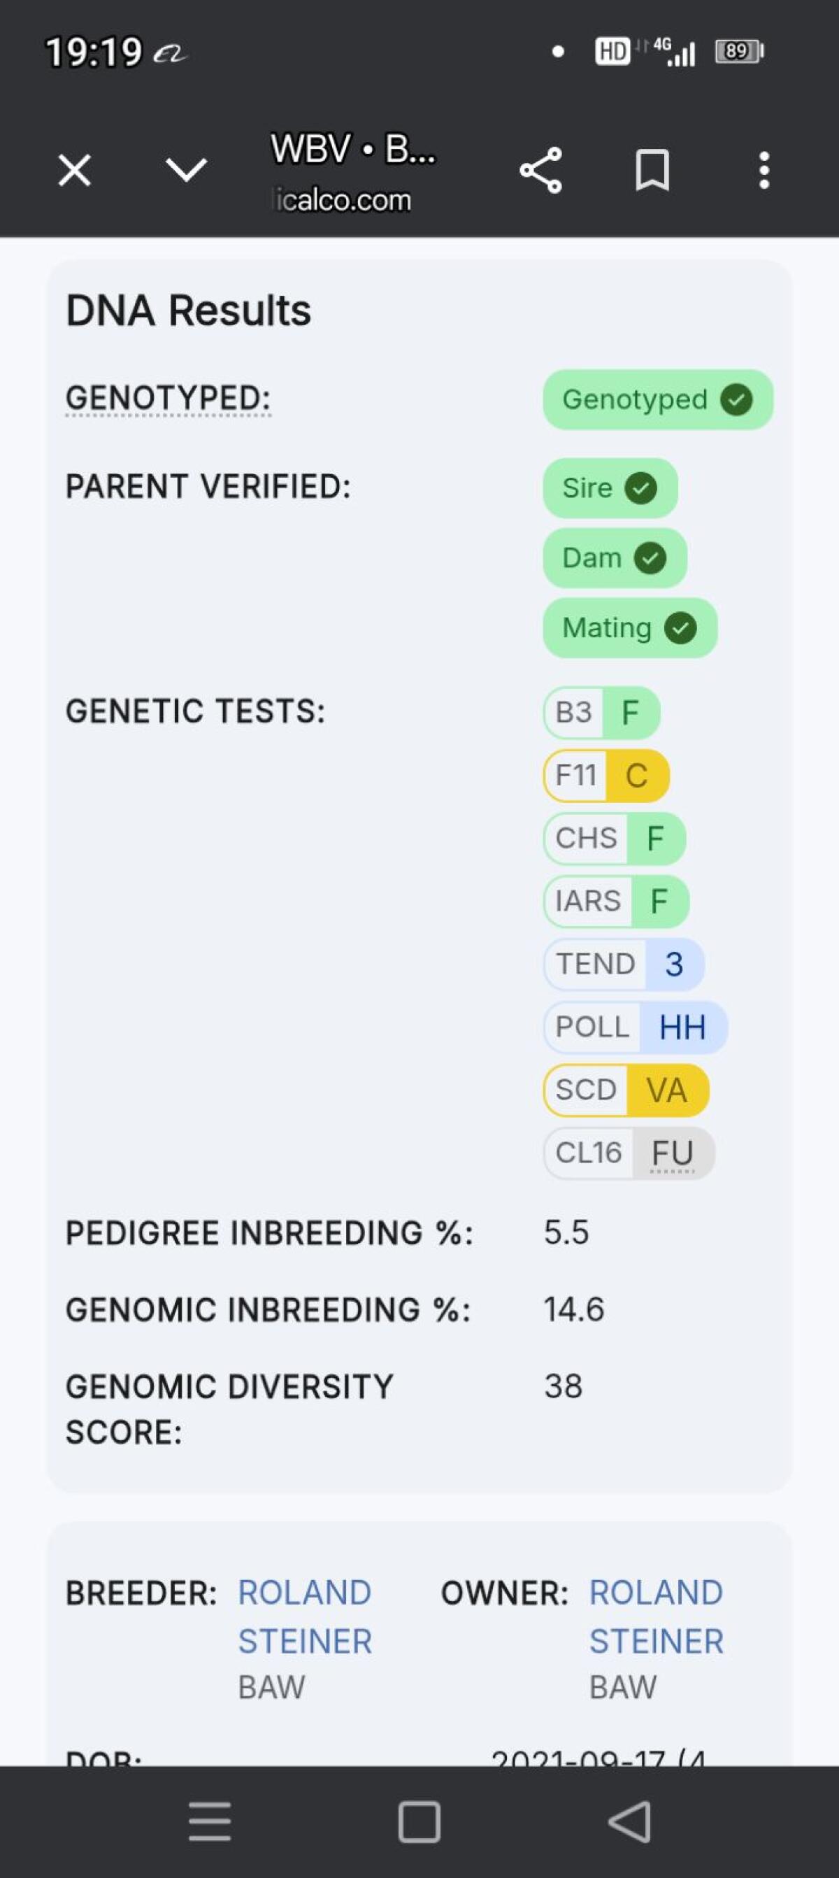The width and height of the screenshot is (839, 1878).
Task: Tap the Sire verified badge
Action: (610, 488)
